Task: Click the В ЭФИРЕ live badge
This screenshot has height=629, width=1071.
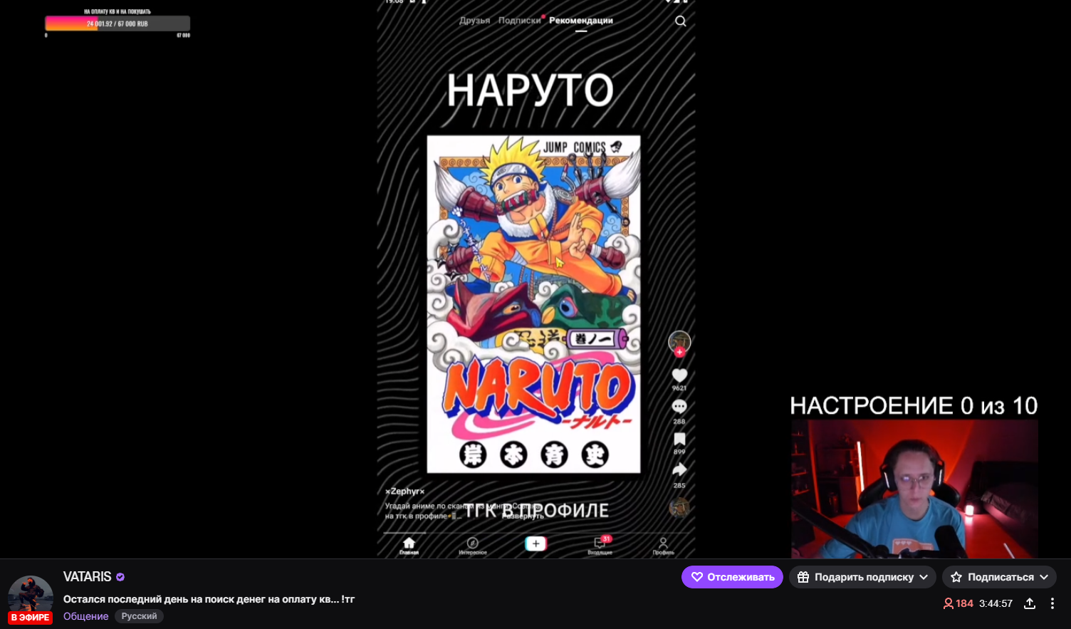Action: pyautogui.click(x=31, y=618)
